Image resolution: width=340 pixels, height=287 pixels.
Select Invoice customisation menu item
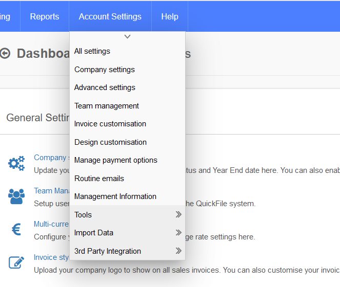(127, 124)
